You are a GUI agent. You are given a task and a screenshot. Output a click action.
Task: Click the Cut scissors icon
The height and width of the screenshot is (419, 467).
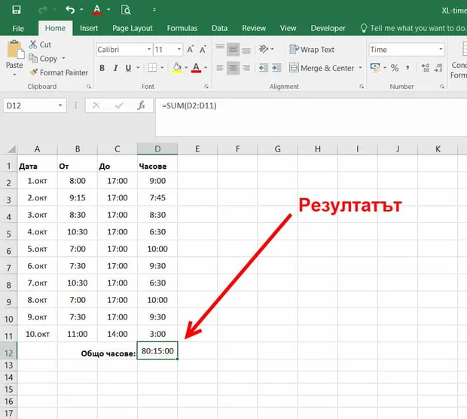tap(32, 44)
